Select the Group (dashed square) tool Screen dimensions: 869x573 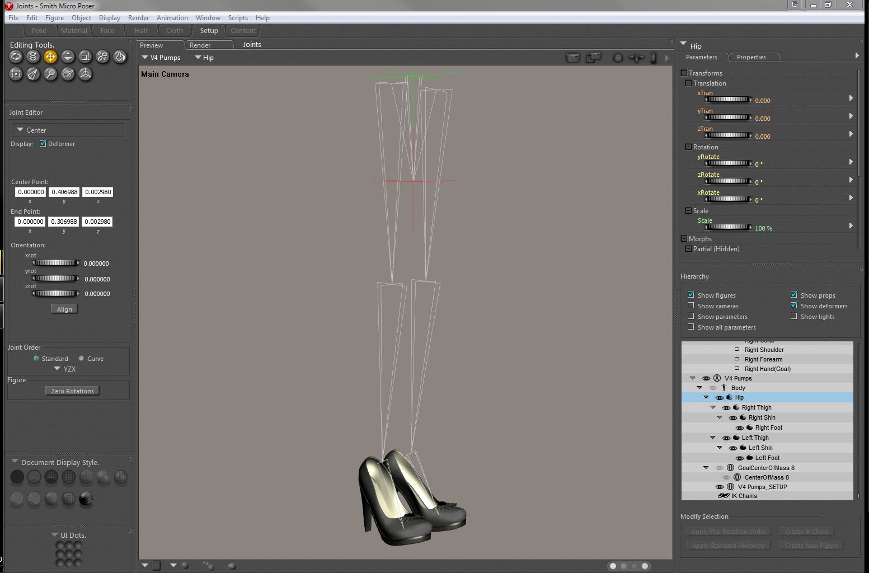(x=16, y=74)
